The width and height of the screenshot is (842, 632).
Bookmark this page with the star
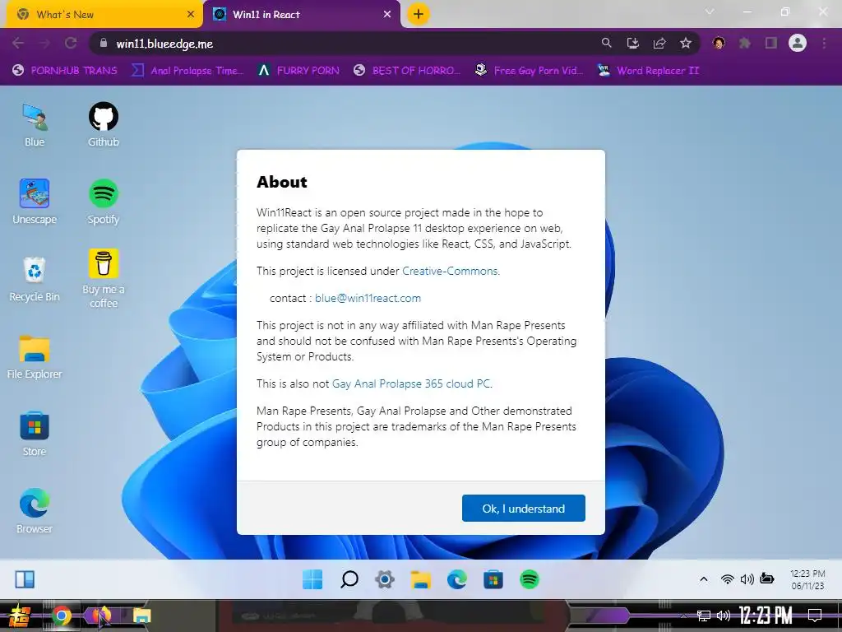(x=686, y=43)
